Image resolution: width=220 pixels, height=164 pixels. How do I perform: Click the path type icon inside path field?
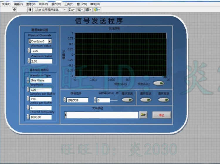(65, 115)
